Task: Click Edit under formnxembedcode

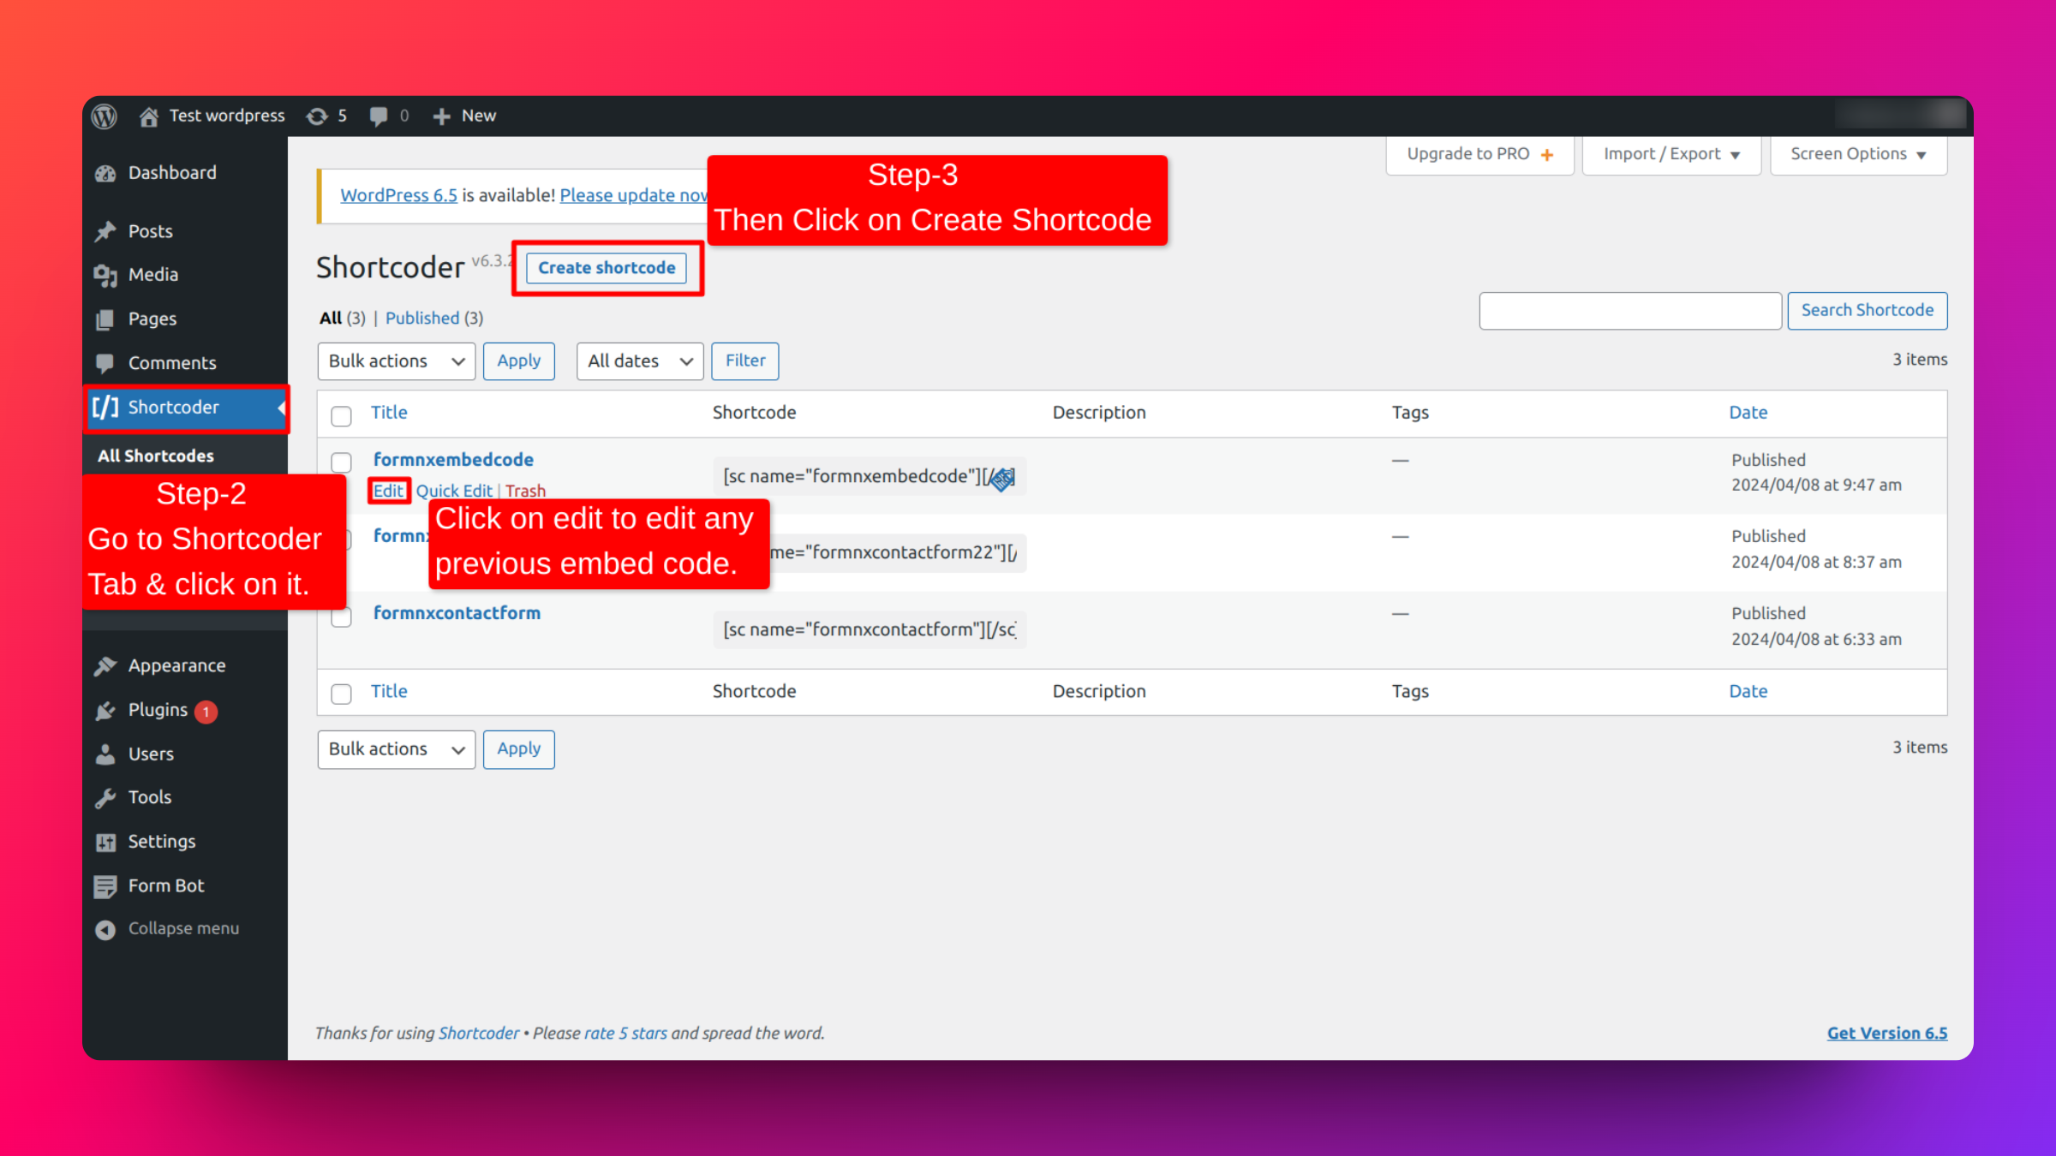Action: 388,491
